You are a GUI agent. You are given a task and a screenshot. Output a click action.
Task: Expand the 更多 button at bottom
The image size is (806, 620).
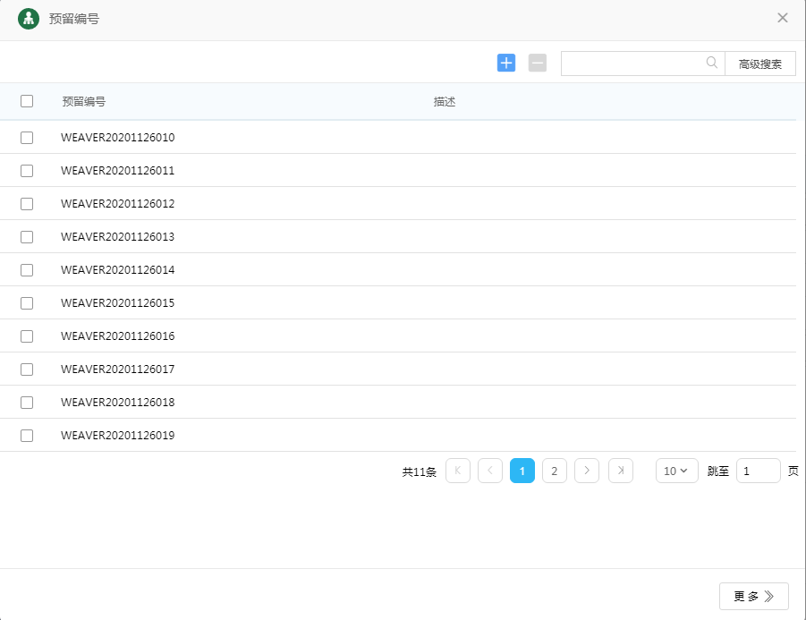[x=753, y=596]
